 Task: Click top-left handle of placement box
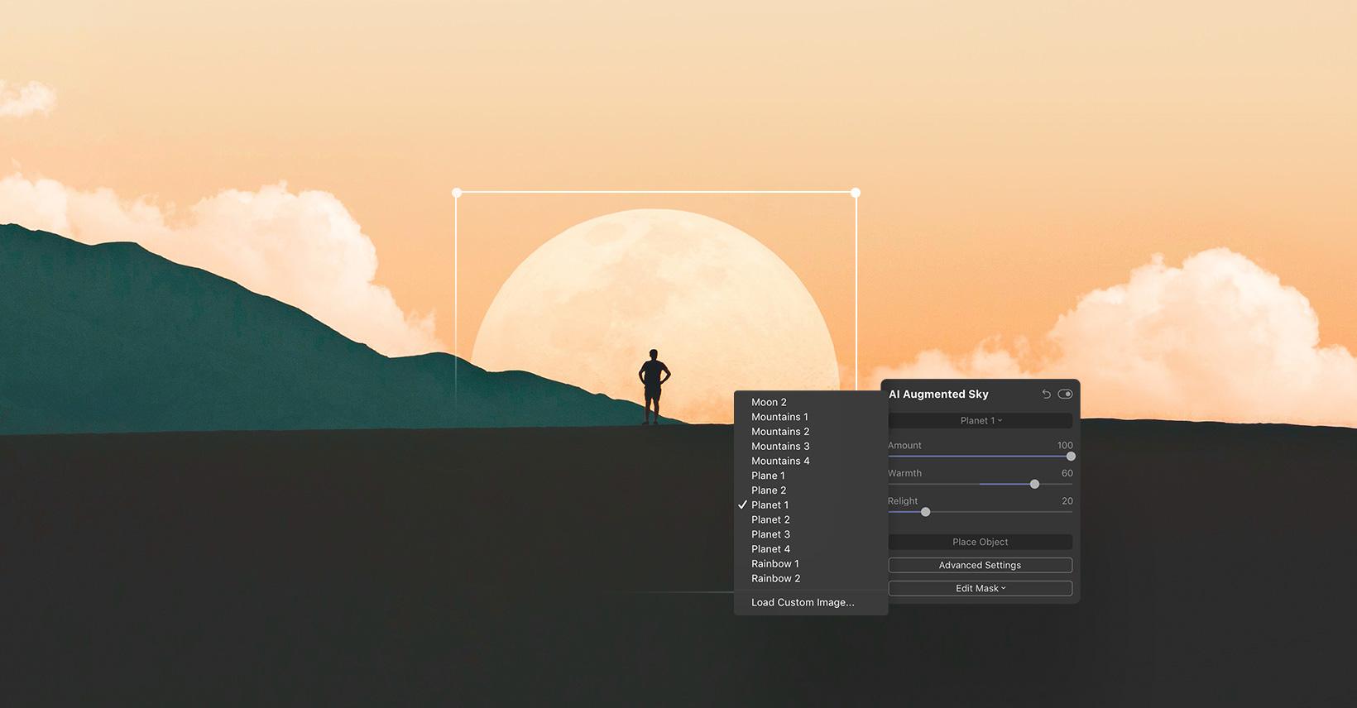(x=457, y=193)
